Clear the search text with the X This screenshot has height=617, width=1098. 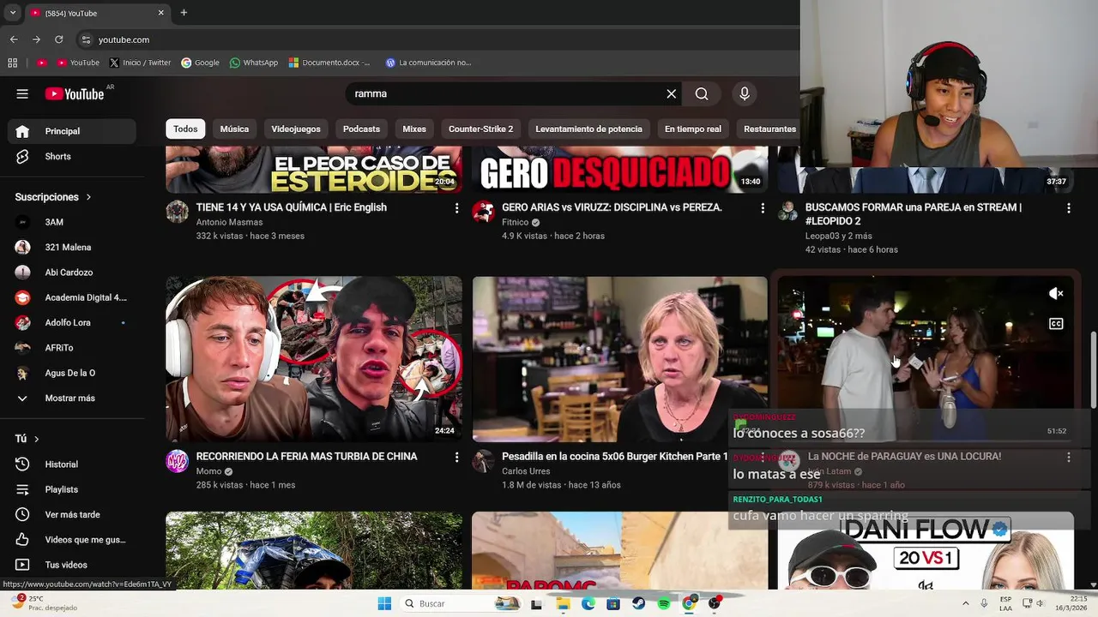(x=672, y=94)
